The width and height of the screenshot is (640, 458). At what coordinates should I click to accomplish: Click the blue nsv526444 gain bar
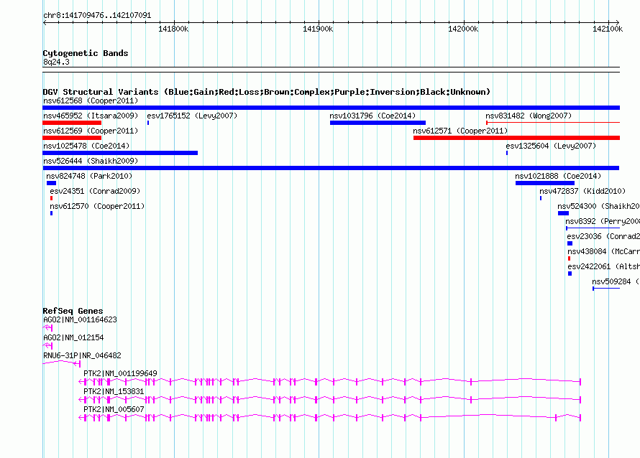point(331,168)
